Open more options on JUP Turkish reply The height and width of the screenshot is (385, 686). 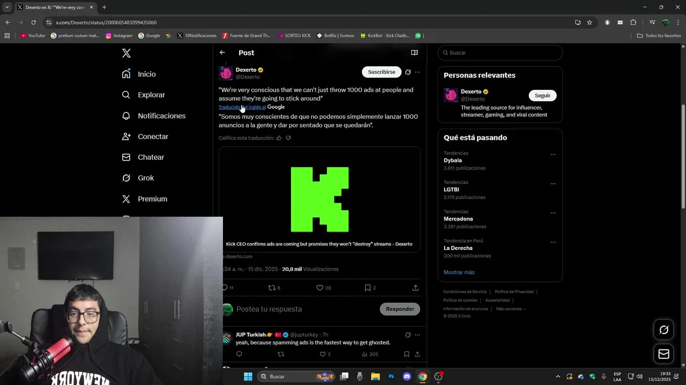pyautogui.click(x=417, y=335)
